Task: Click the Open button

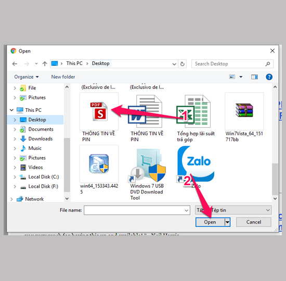Action: click(x=210, y=222)
